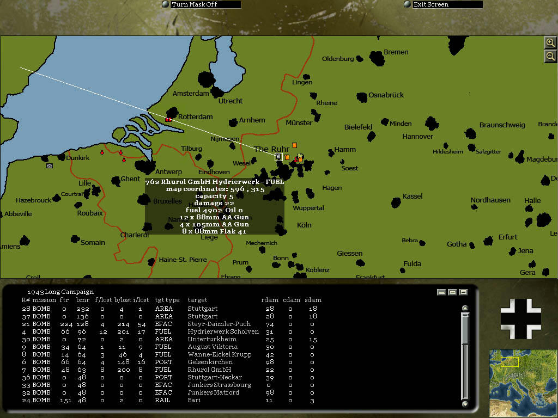The height and width of the screenshot is (418, 558).
Task: Select the Wanne-Eickel Krupp mission row
Action: click(x=169, y=354)
